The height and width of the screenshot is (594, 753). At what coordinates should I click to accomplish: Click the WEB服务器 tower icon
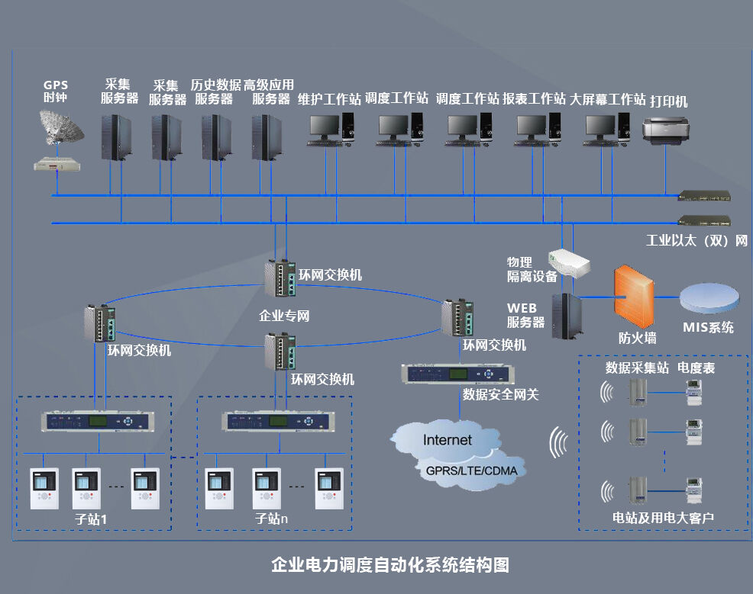[x=566, y=316]
